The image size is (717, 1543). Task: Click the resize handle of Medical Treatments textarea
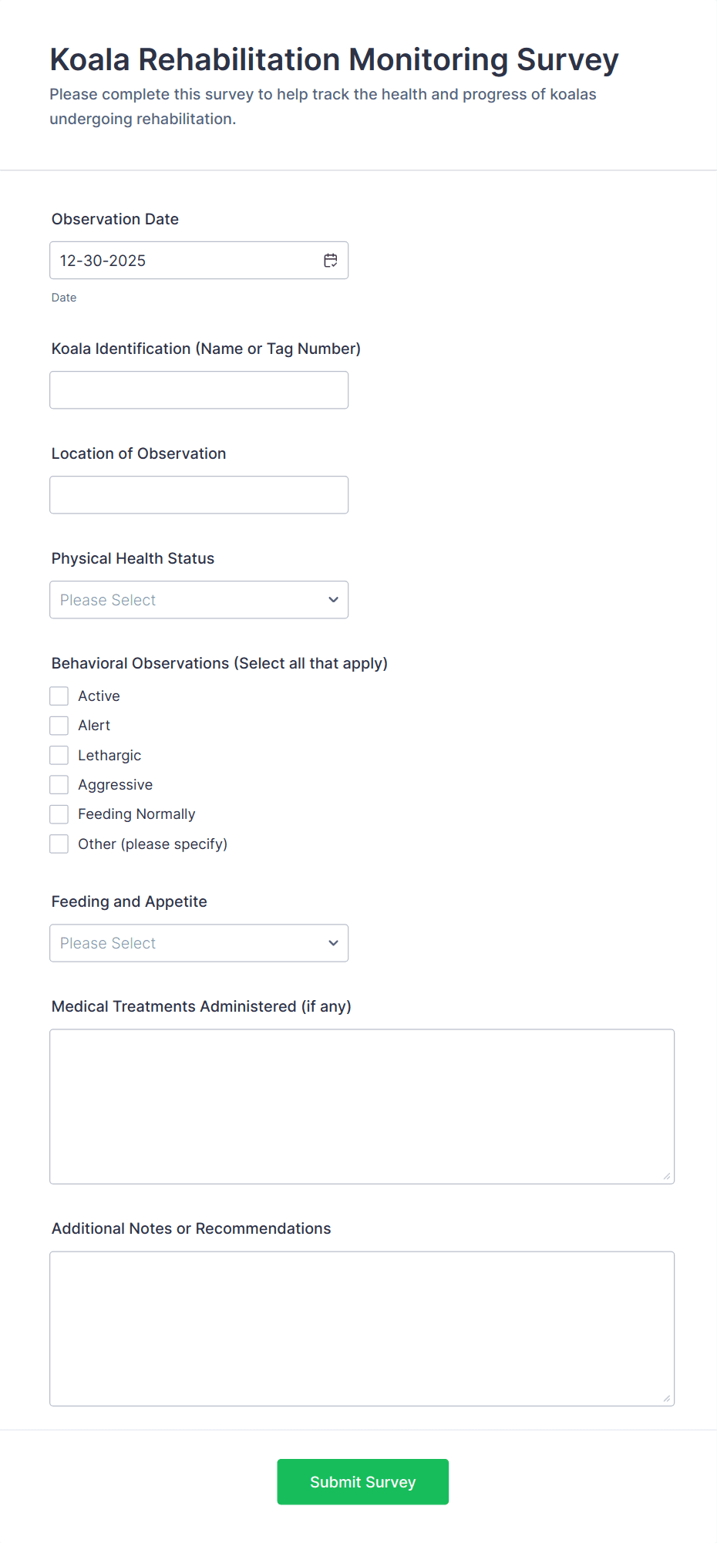666,1175
